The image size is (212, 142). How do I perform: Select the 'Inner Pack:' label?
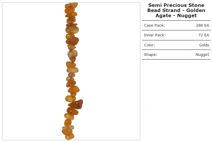(x=155, y=35)
